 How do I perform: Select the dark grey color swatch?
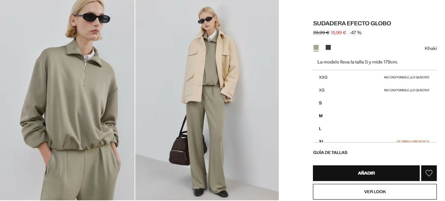(328, 48)
